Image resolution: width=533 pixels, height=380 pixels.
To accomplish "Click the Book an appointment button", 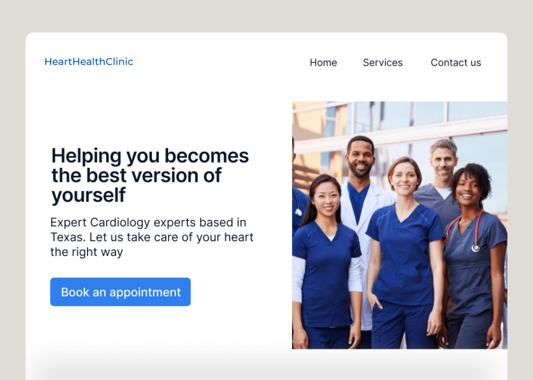I will 120,292.
